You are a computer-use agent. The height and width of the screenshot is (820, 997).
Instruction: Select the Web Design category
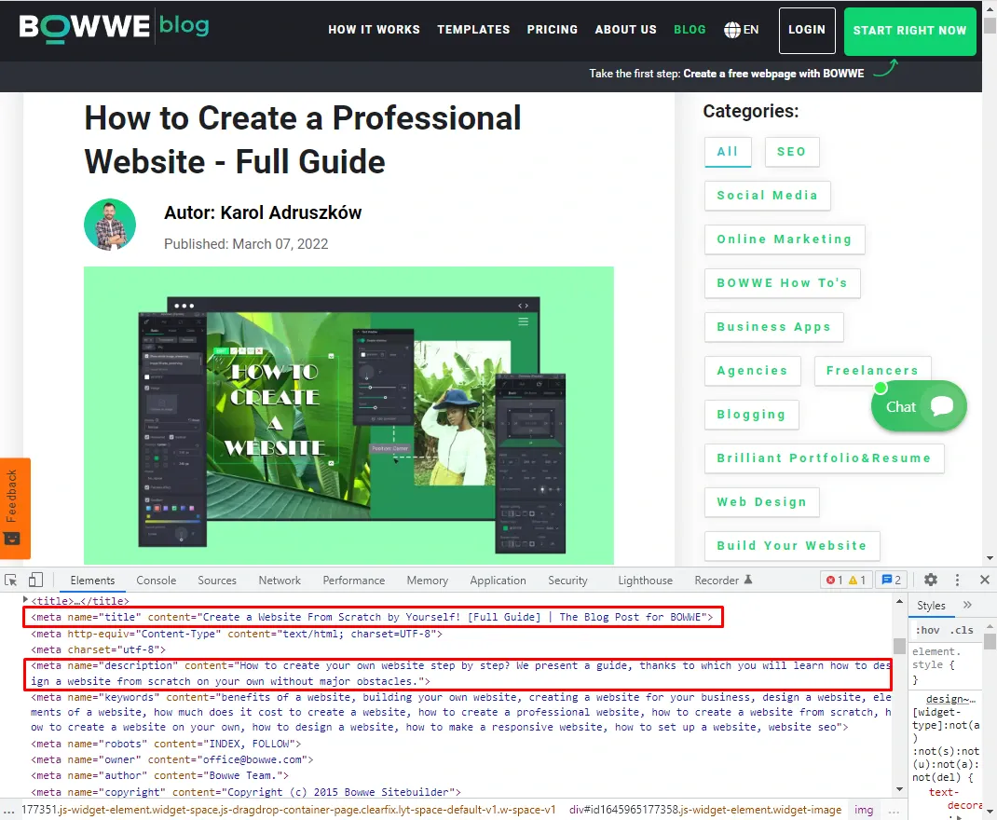[762, 503]
